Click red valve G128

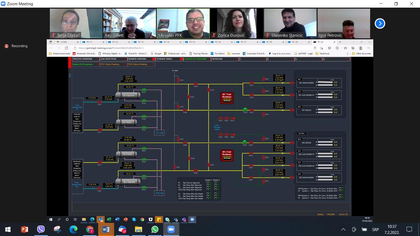[196, 84]
